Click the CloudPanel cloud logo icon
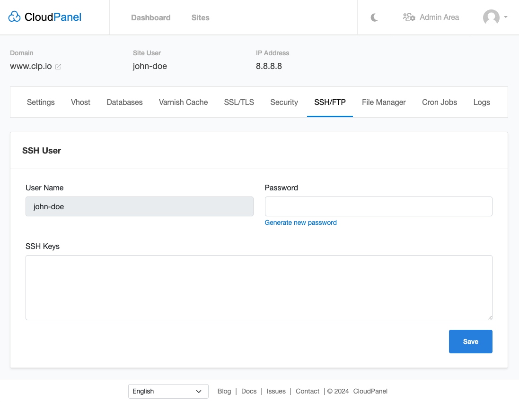 point(14,16)
